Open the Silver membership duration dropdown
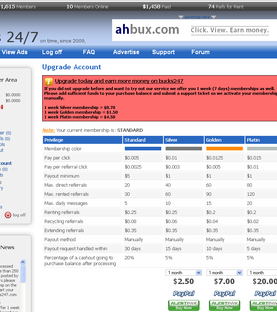Screen dimensions: 277x312 tap(184, 273)
